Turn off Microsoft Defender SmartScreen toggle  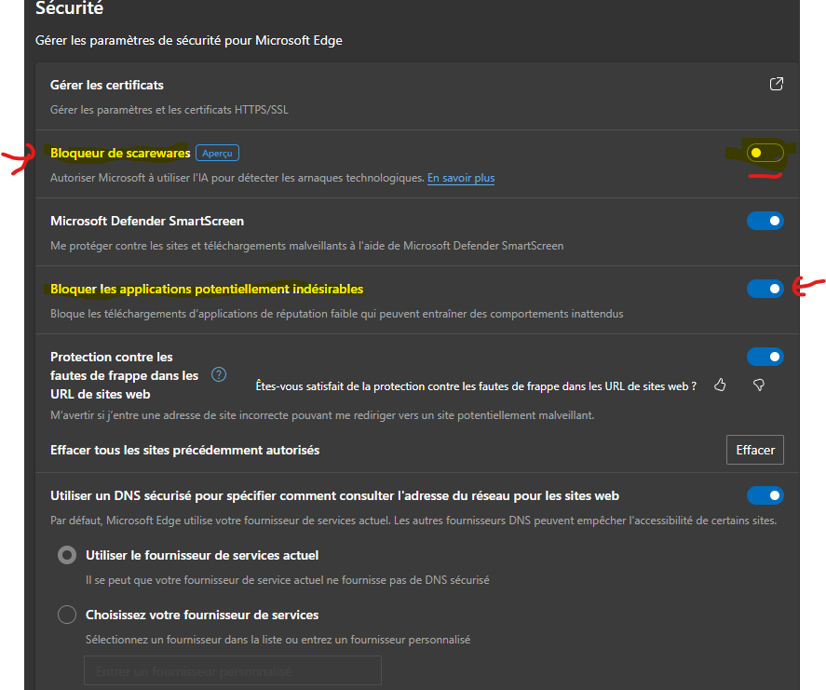[x=765, y=221]
